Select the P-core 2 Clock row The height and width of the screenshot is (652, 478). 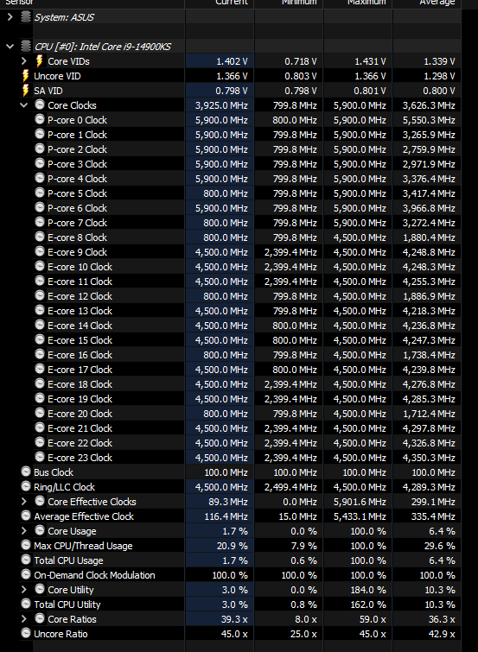point(247,149)
